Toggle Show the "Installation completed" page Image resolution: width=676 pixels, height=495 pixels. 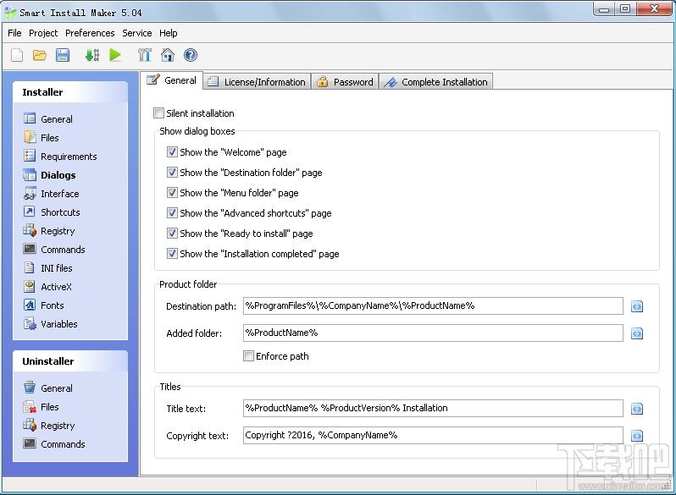[x=172, y=253]
